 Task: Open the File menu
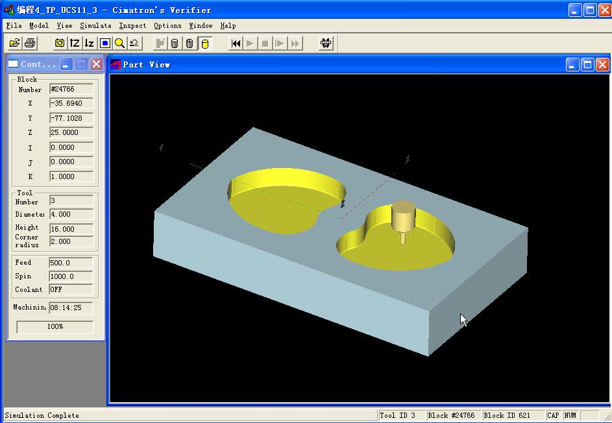pos(14,25)
